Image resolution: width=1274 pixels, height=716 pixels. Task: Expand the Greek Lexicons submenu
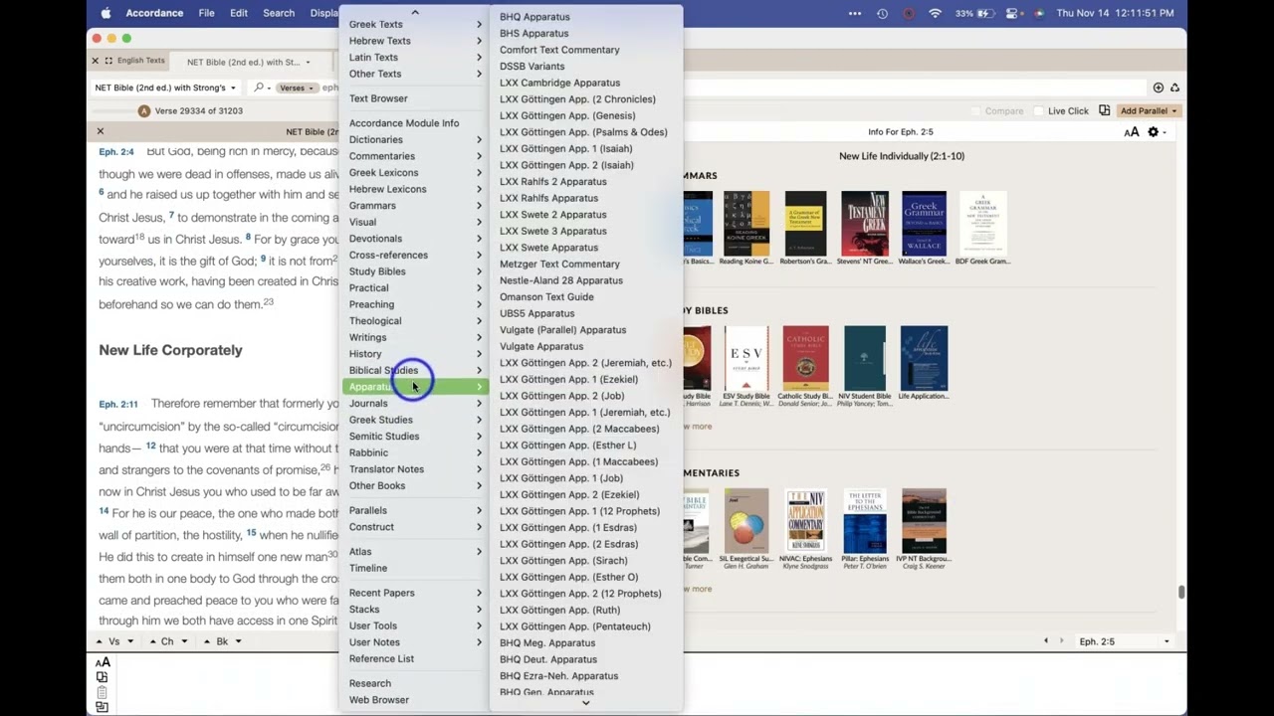tap(414, 172)
